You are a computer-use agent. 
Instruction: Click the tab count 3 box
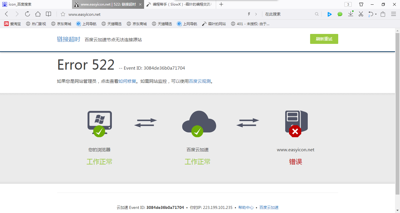pyautogui.click(x=348, y=4)
